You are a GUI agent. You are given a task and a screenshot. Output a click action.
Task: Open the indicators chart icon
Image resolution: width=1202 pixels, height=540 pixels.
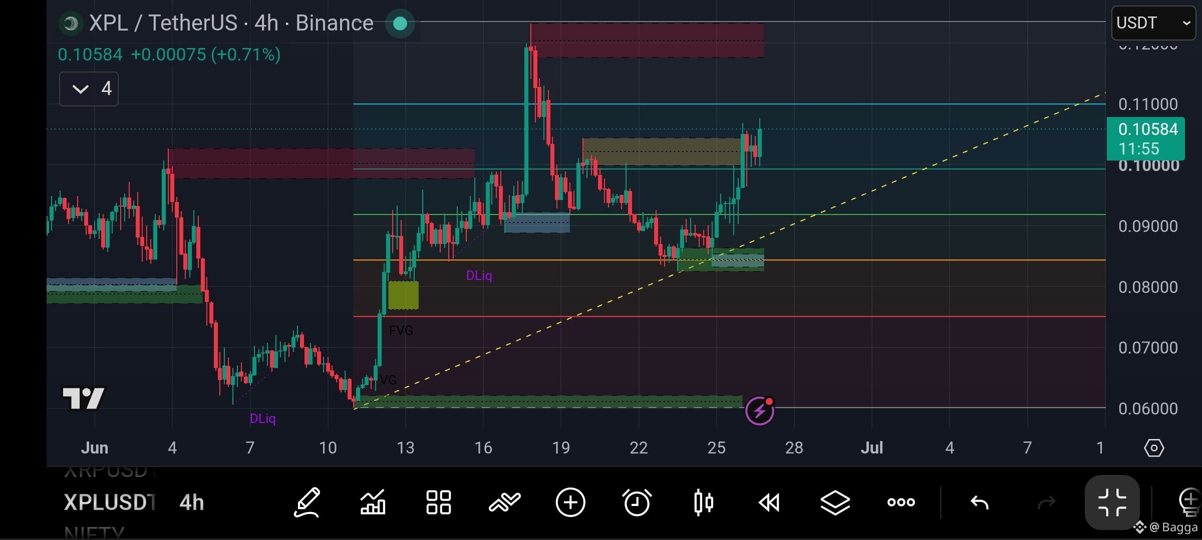pyautogui.click(x=373, y=502)
